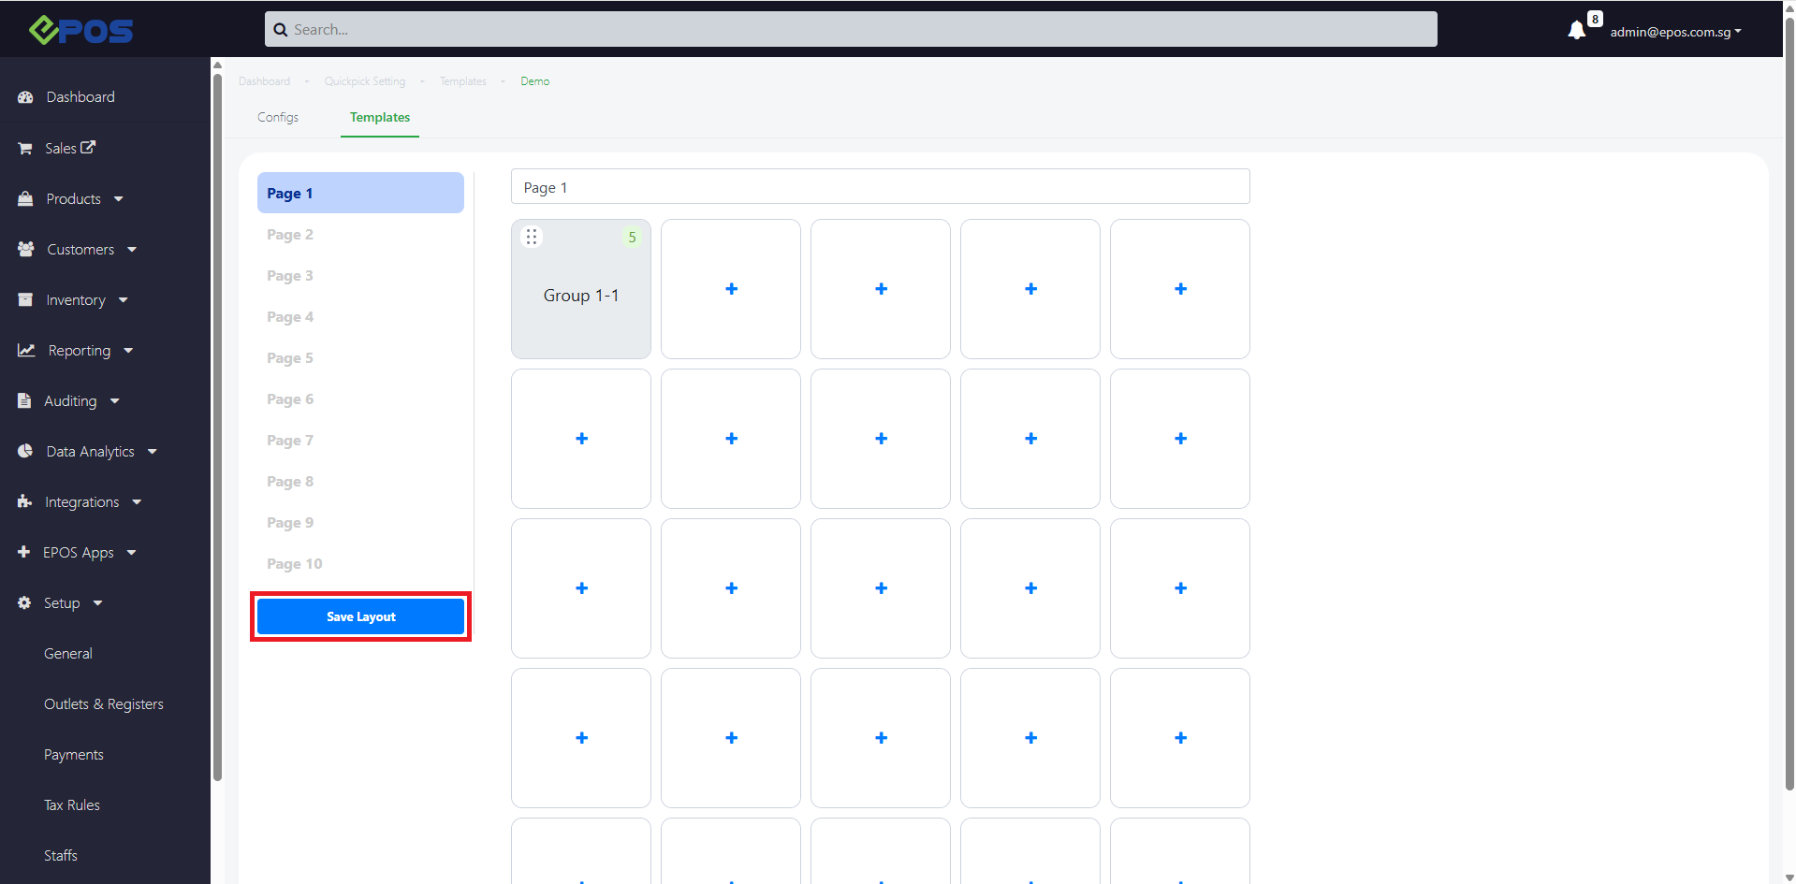
Task: Click the sidebar vertical scrollbar
Action: pos(217,421)
